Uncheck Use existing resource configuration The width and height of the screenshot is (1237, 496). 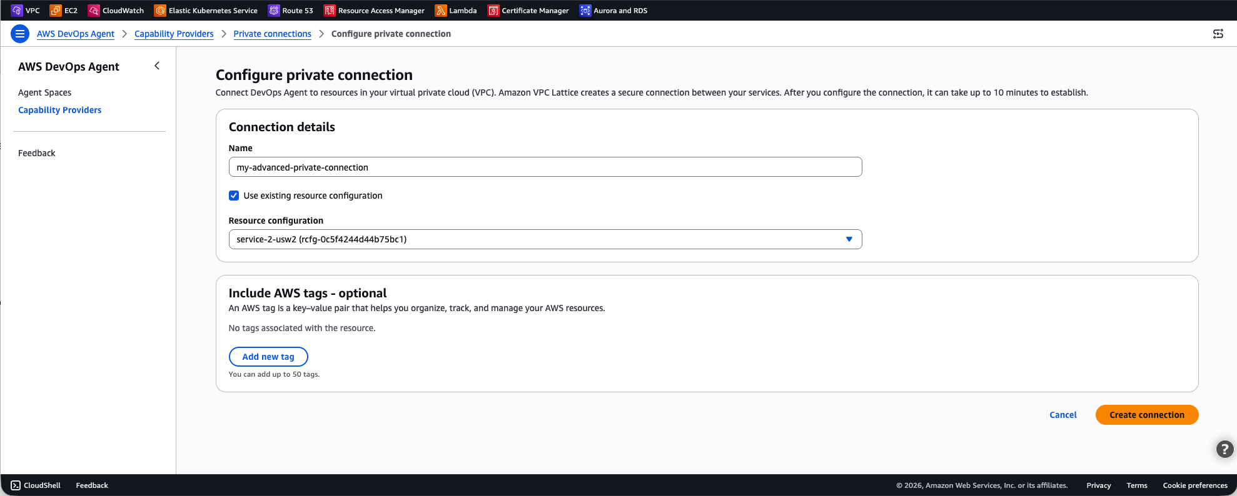tap(234, 196)
